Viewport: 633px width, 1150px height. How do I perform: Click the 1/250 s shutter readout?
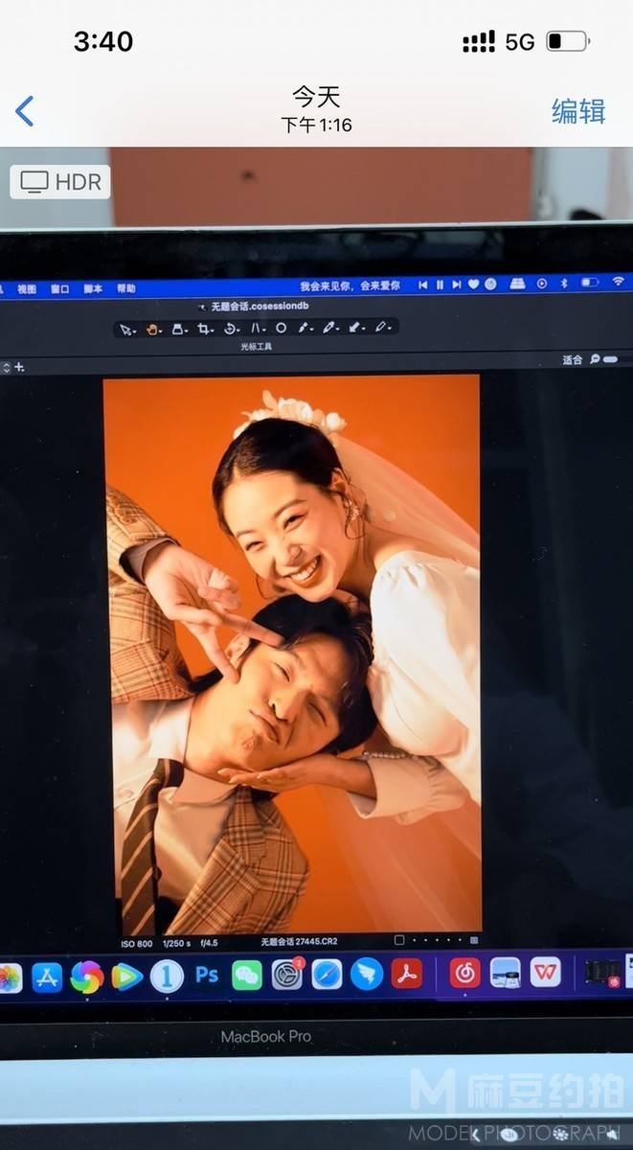tap(176, 943)
